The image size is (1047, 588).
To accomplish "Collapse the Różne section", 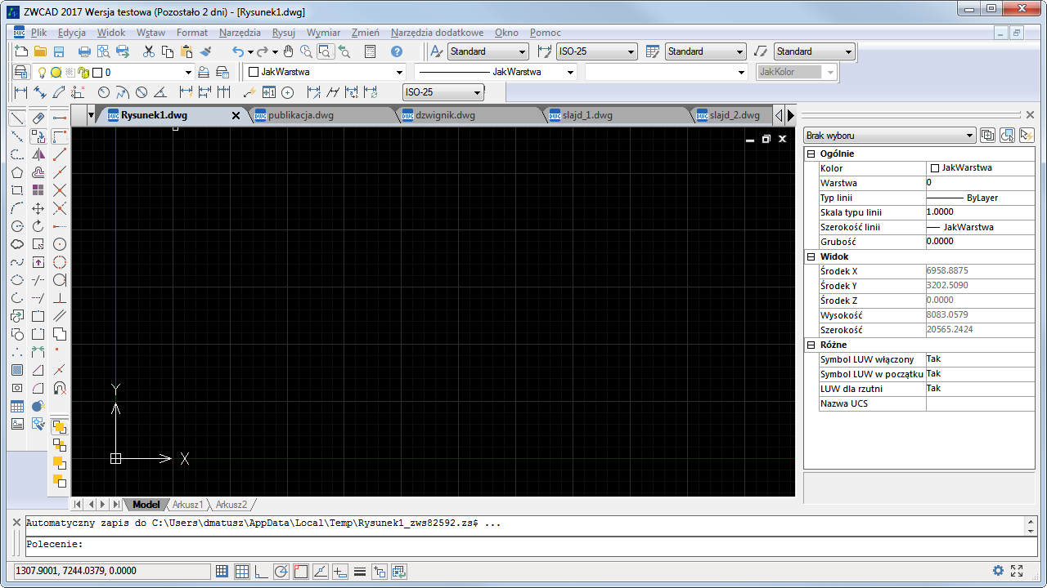I will [x=811, y=345].
